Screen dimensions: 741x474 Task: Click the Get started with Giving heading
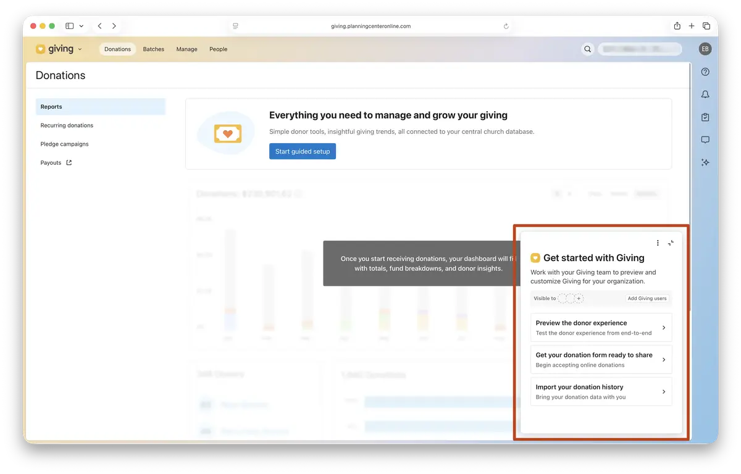593,258
